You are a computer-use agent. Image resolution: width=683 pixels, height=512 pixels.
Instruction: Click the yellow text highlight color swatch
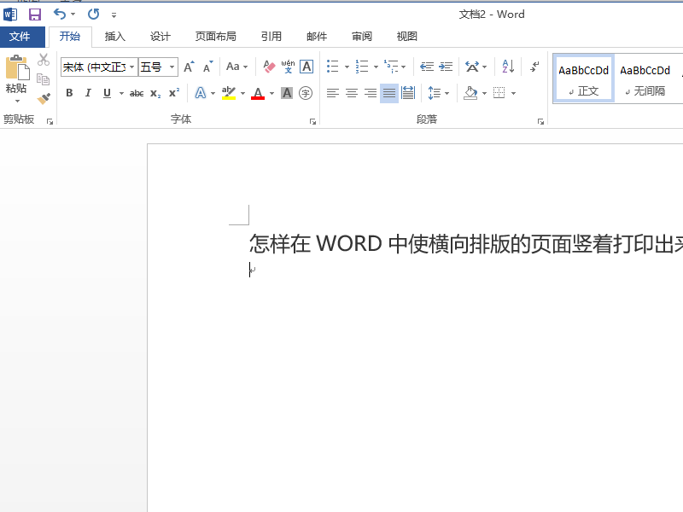click(228, 96)
